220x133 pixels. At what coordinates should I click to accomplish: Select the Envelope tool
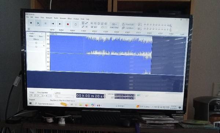point(87,23)
